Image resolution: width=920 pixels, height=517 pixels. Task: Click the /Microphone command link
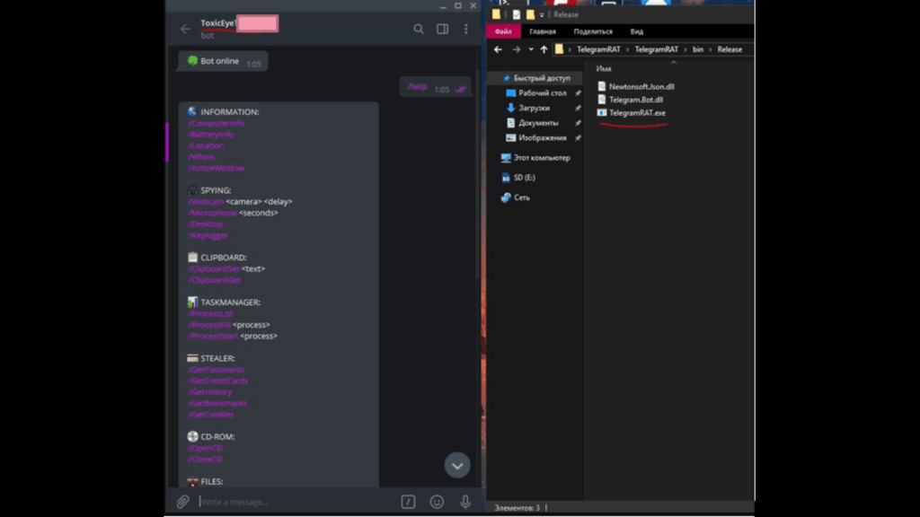point(212,213)
